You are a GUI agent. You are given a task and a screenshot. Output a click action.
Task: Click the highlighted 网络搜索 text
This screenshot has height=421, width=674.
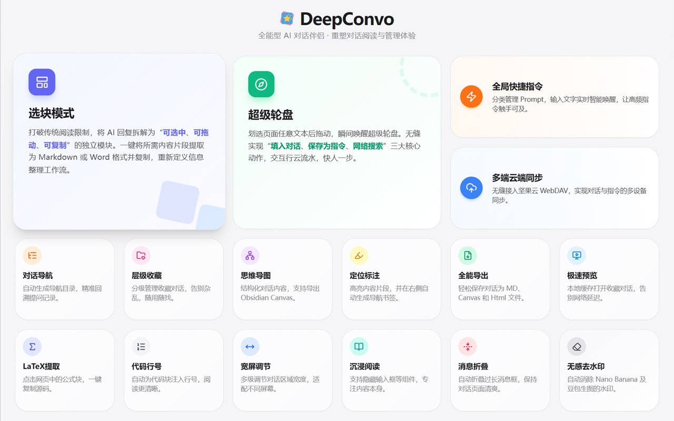click(368, 146)
